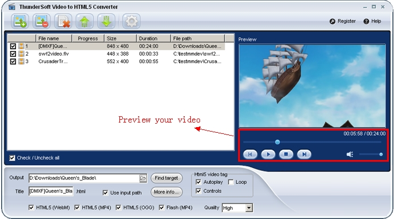The width and height of the screenshot is (395, 219).
Task: Minimize the converter window
Action: [365, 7]
